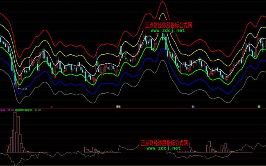Viewport: 266px width, 166px height.
Task: Click the tallest histogram bar in lower panel
Action: tap(15, 131)
